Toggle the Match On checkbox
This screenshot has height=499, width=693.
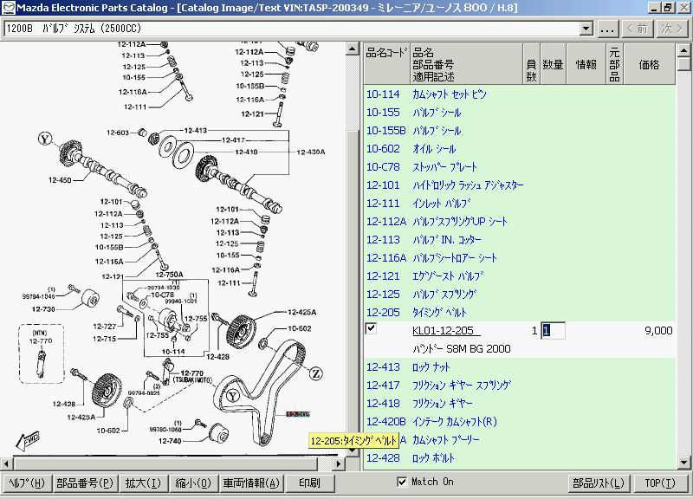click(401, 482)
